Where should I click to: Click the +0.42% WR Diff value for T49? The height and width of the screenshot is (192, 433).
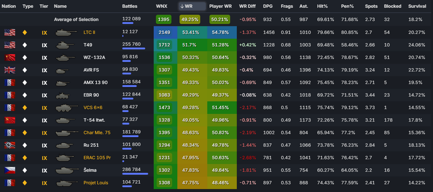(x=247, y=45)
